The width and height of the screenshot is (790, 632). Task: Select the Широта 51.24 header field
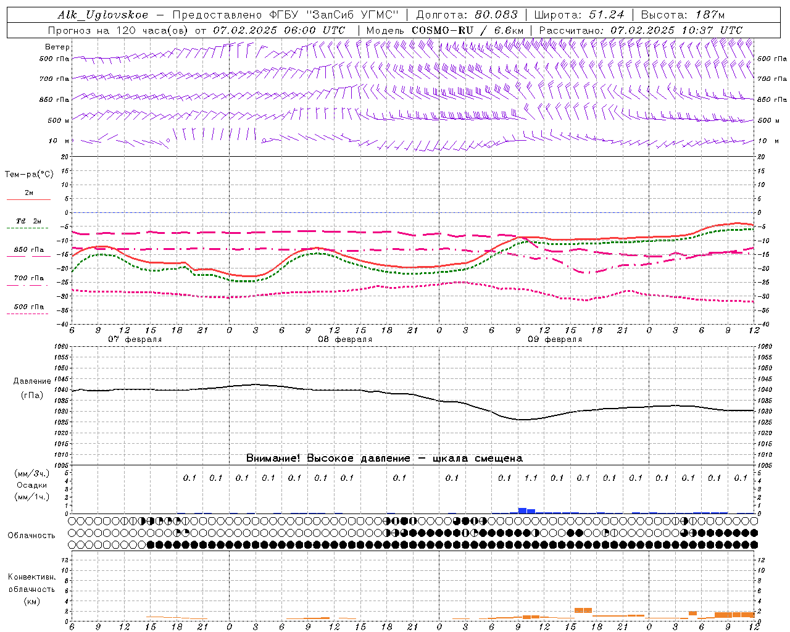point(579,15)
